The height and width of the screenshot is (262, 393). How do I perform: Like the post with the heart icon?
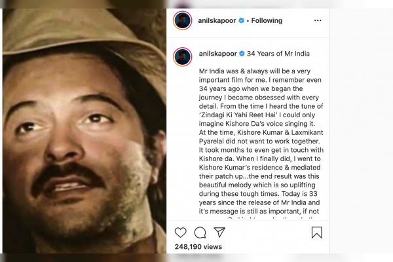181,233
